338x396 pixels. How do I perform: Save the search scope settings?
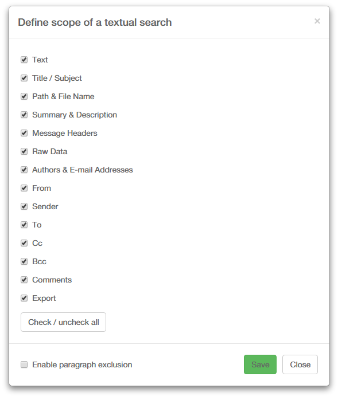(x=260, y=364)
